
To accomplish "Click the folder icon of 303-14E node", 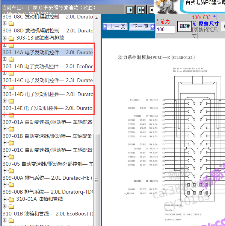I will coord(11,101).
